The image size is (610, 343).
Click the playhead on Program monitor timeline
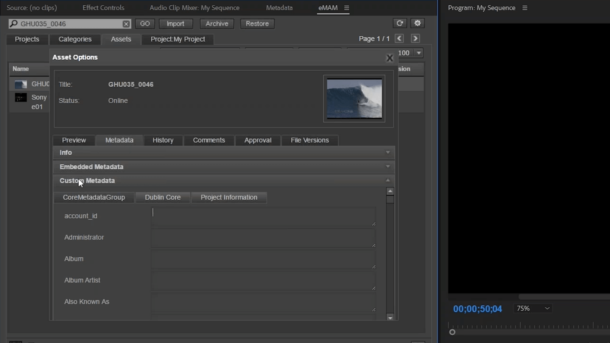(452, 332)
